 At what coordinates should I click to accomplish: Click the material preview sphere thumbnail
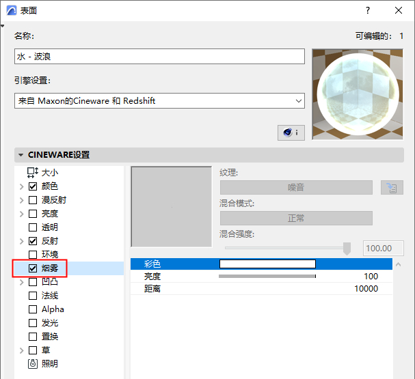tap(358, 94)
